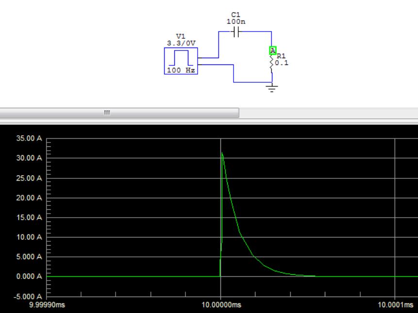Screen dimensions: 418x313
Task: Click the "100n" capacitance value label
Action: pos(234,22)
